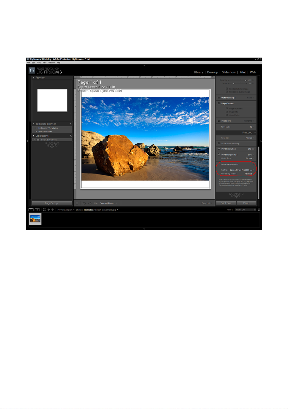This screenshot has width=288, height=409.
Task: Uncheck the Print Resolution checkbox
Action: coord(219,149)
